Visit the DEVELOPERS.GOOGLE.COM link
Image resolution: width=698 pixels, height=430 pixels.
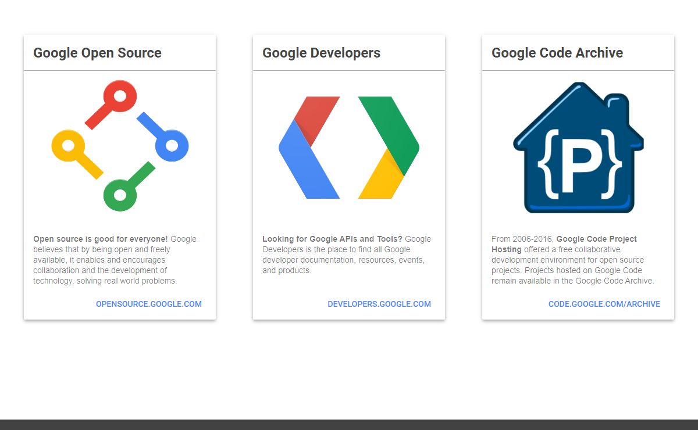pyautogui.click(x=379, y=304)
